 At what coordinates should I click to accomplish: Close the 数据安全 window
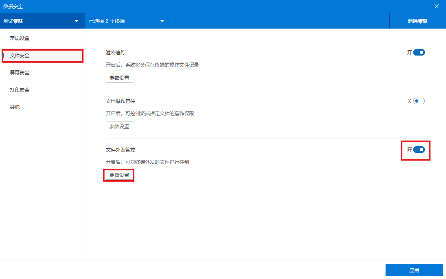(x=436, y=6)
